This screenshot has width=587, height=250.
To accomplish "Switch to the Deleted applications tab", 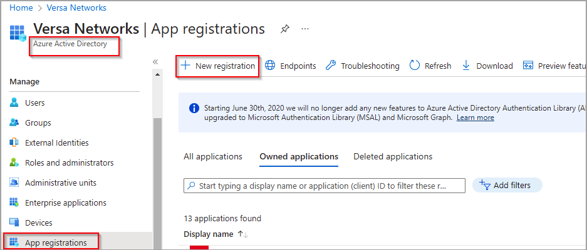I will pos(393,156).
